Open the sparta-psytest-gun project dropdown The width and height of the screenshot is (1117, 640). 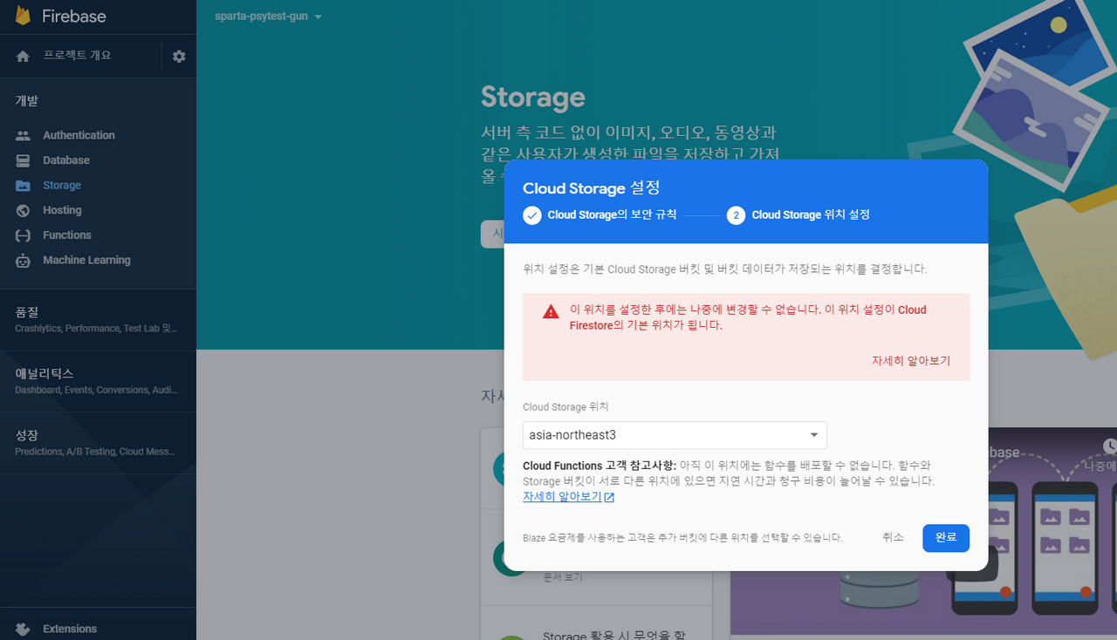click(x=268, y=17)
